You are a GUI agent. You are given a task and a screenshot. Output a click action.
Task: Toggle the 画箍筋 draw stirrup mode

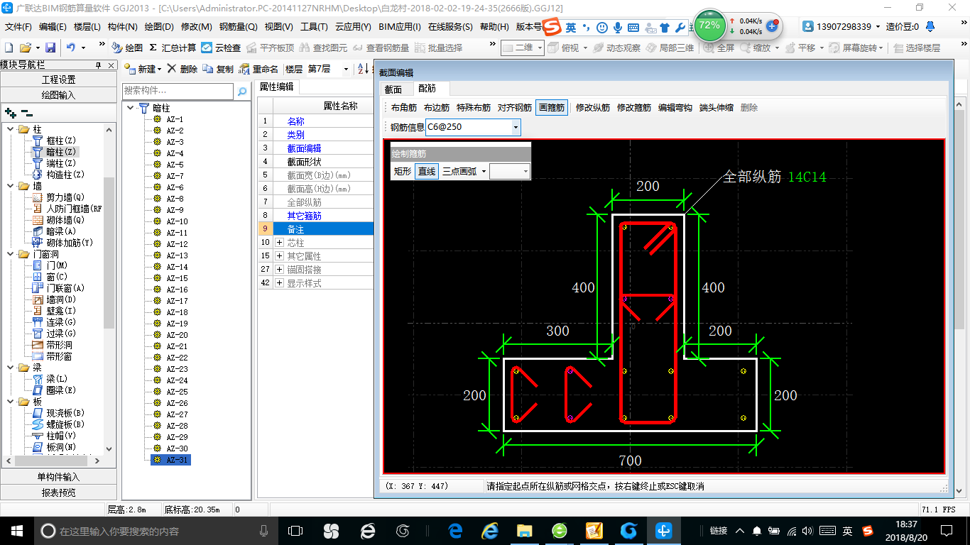pos(552,108)
